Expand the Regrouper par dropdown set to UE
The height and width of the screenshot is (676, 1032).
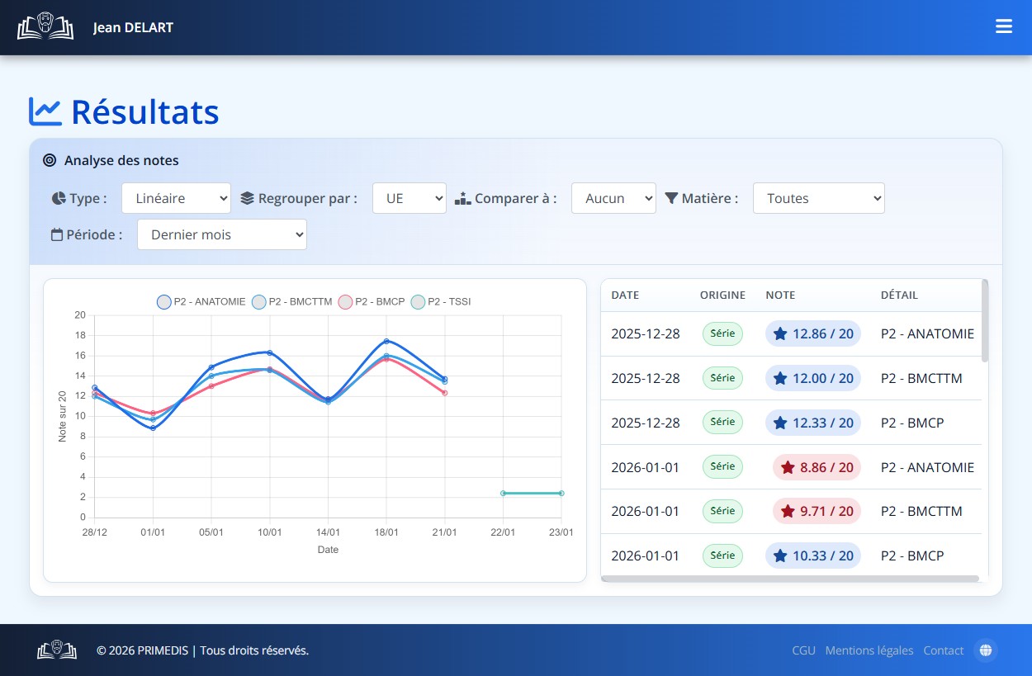coord(409,198)
